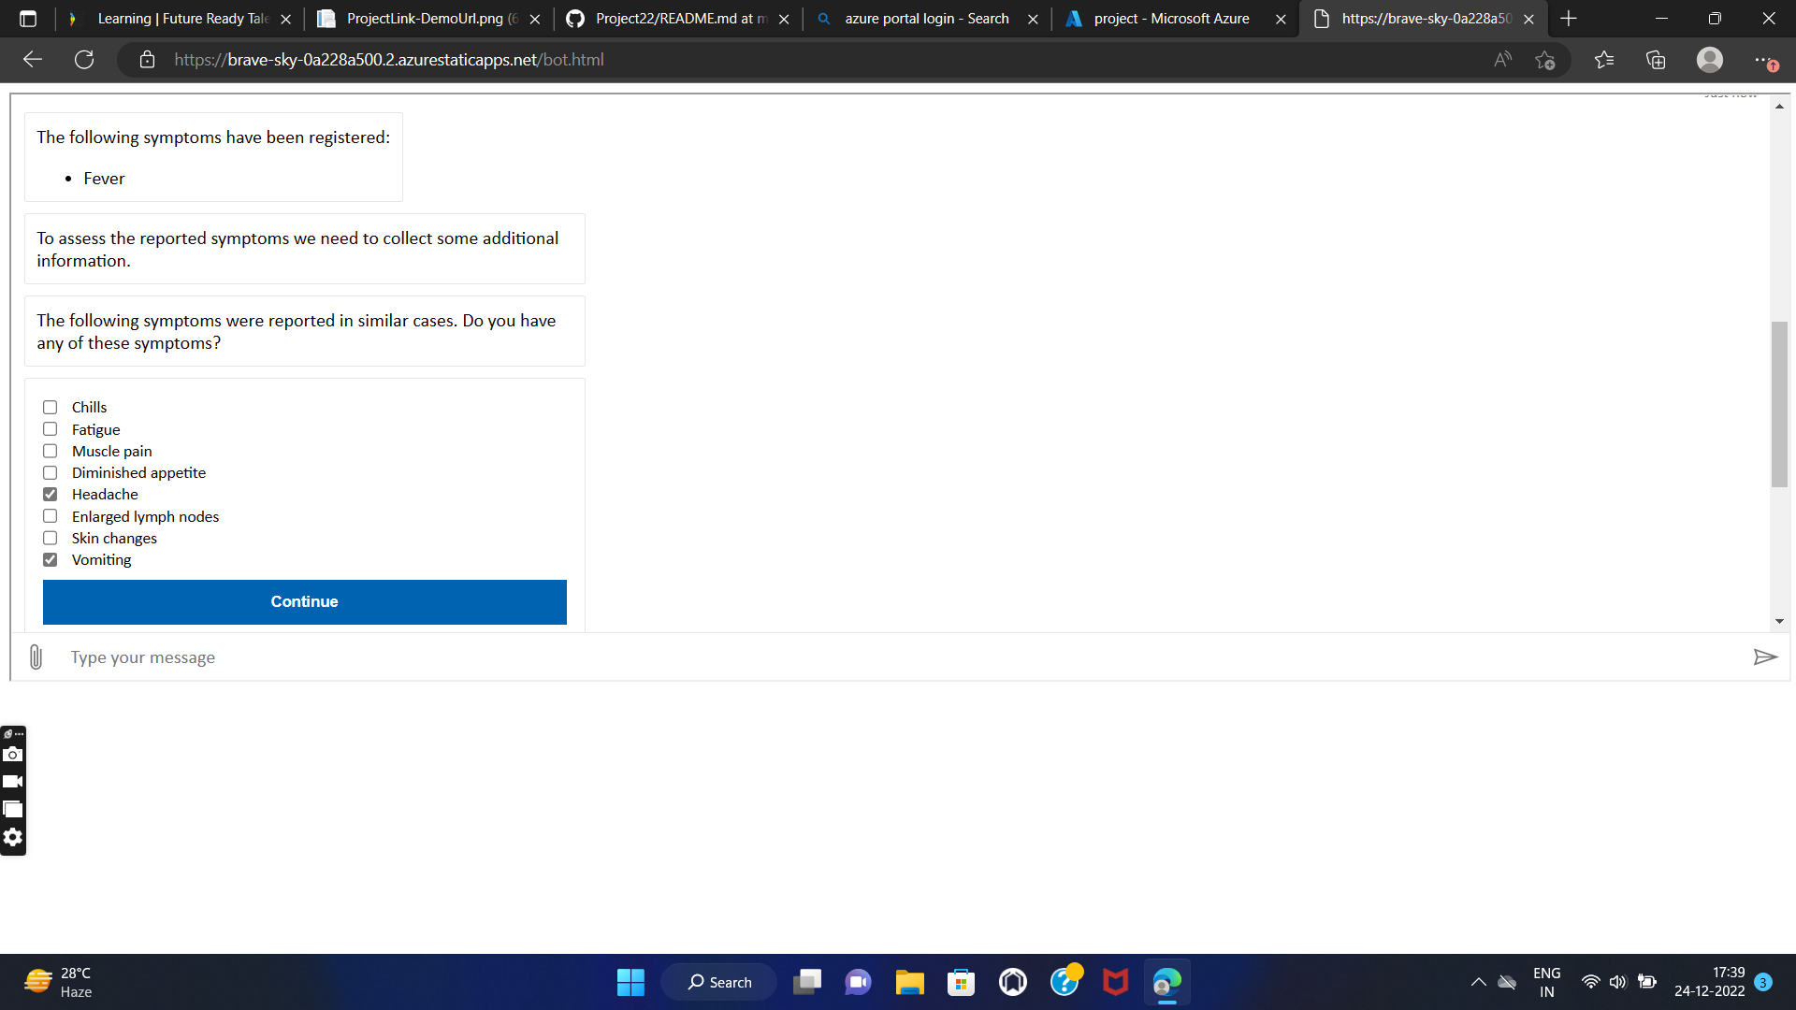The image size is (1796, 1010).
Task: Switch to the project - Microsoft Azure tab
Action: click(1170, 19)
